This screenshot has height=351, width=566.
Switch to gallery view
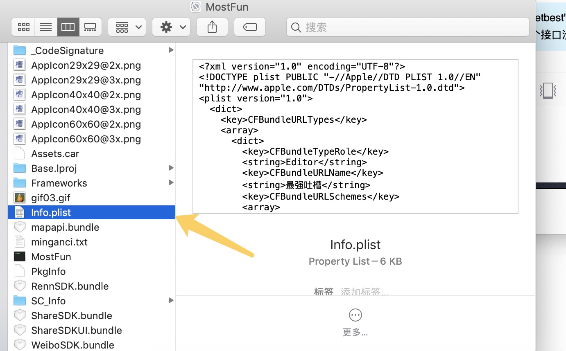(90, 27)
